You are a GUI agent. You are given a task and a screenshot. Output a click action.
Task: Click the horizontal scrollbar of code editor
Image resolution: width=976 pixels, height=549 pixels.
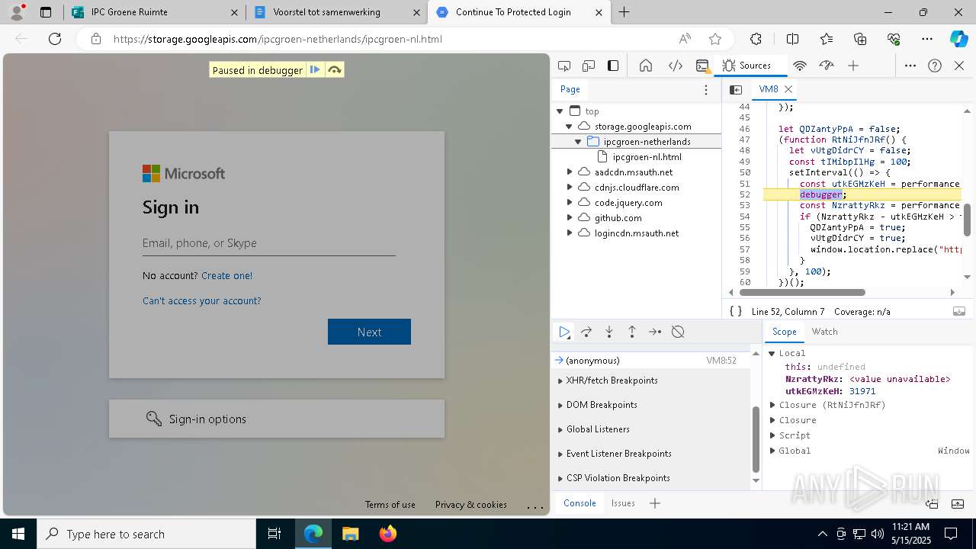pos(802,292)
